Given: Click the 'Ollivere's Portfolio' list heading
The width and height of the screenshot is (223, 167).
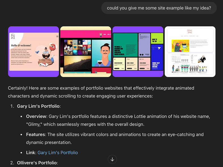Looking at the screenshot, I should 37,163.
